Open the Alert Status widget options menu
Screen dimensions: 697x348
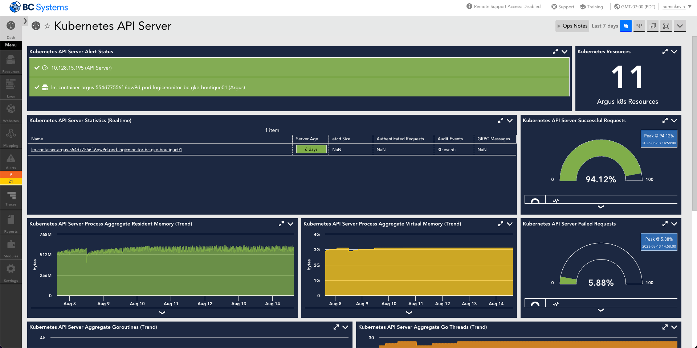(564, 51)
